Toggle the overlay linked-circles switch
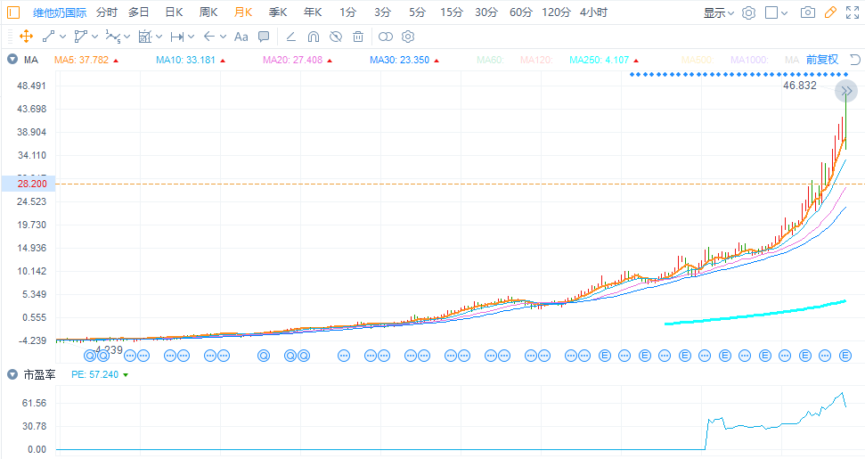The image size is (865, 459). (386, 37)
